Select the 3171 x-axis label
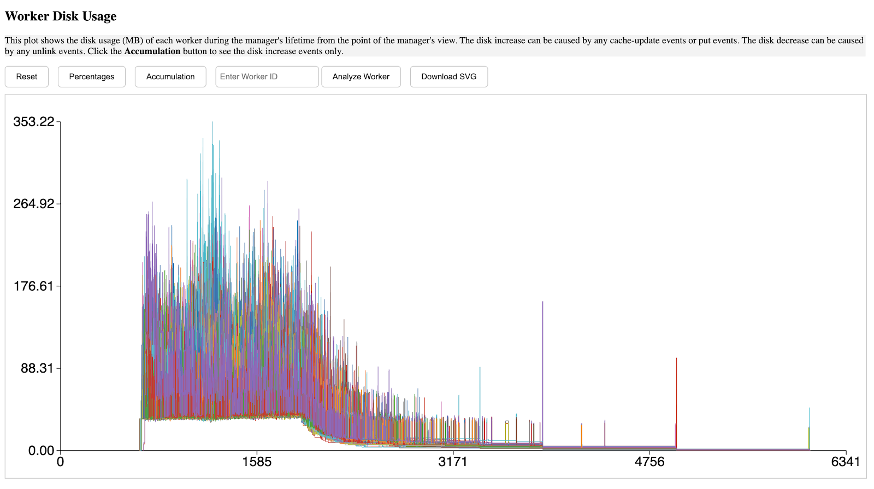 coord(453,462)
